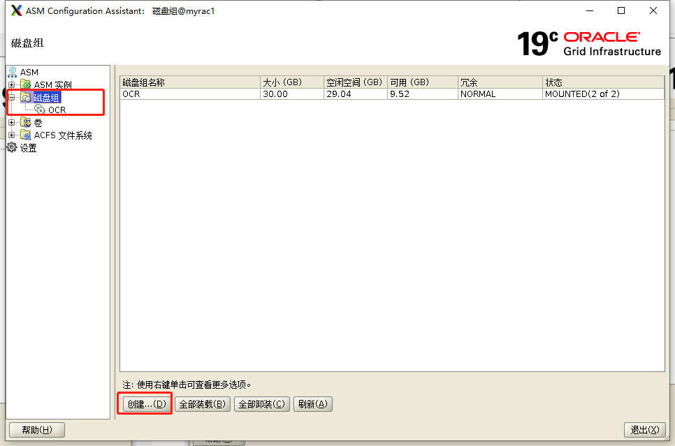Expand the ASM 实例 tree node
Viewport: 675px width, 446px height.
[12, 84]
